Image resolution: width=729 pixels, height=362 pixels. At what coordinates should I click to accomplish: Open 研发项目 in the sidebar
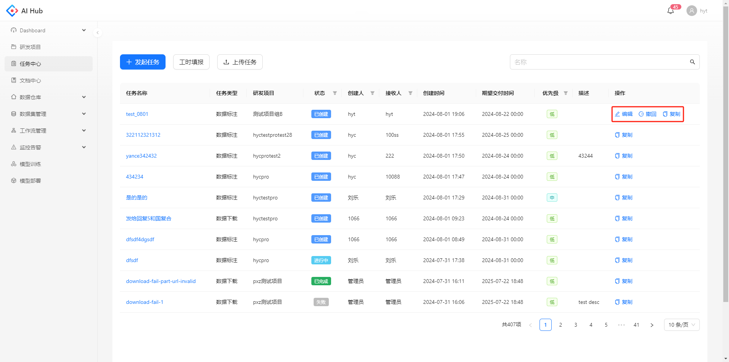[49, 47]
